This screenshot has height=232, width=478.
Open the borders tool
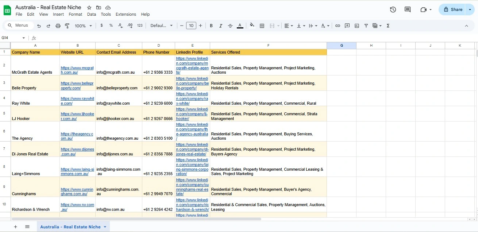262,26
